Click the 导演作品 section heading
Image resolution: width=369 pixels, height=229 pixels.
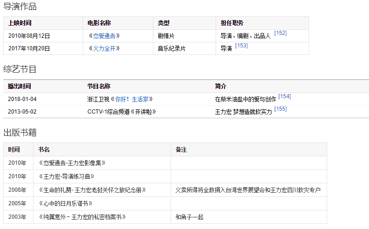[x=20, y=7]
